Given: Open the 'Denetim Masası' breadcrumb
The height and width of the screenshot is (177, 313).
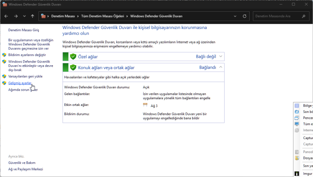Looking at the screenshot, I should click(63, 16).
